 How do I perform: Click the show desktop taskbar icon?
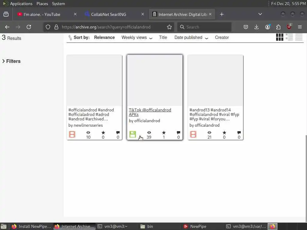click(4, 226)
